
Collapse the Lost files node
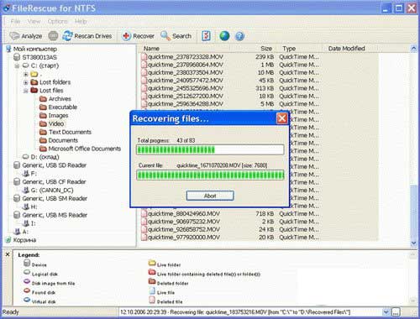26,91
